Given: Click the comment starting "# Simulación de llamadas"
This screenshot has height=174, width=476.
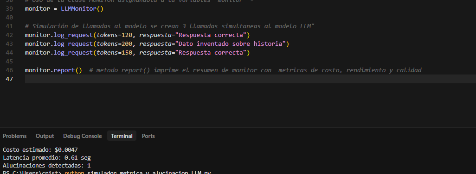Looking at the screenshot, I should [170, 26].
